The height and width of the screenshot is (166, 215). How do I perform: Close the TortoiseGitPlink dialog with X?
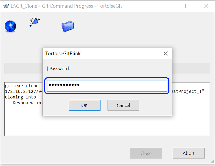[x=166, y=53]
